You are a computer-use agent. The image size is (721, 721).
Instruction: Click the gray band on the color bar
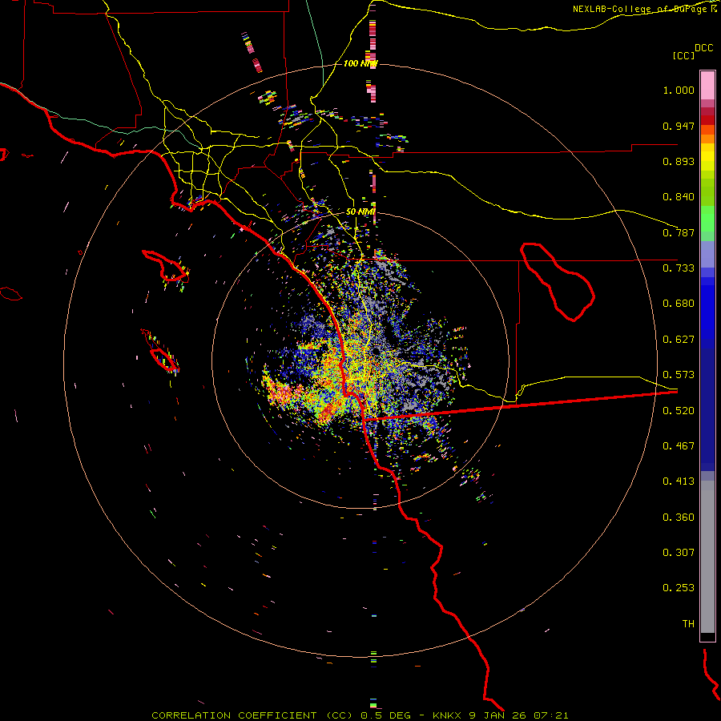[x=707, y=557]
